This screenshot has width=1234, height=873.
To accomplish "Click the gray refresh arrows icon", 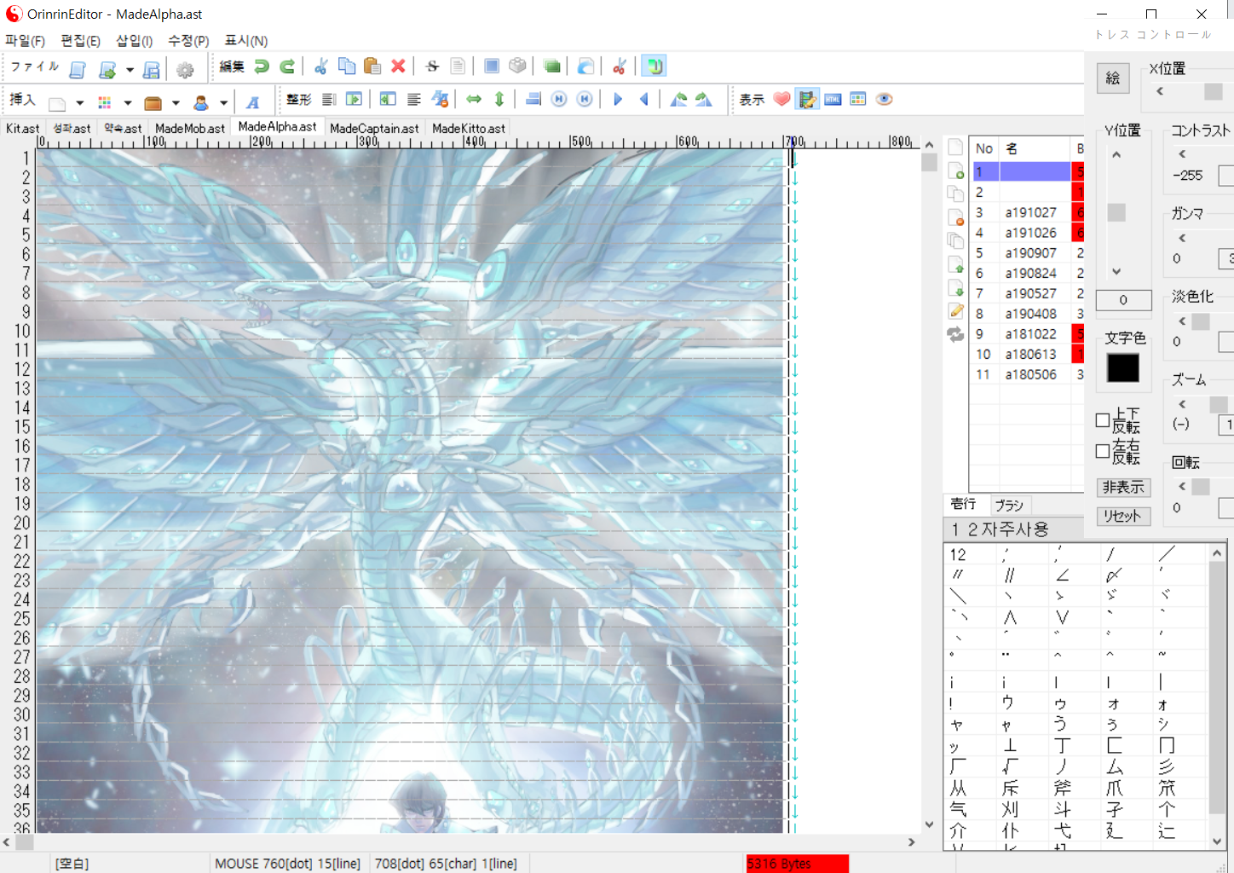I will 955,335.
